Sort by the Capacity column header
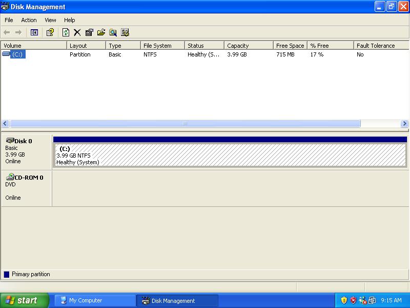The height and width of the screenshot is (308, 410). pos(249,46)
